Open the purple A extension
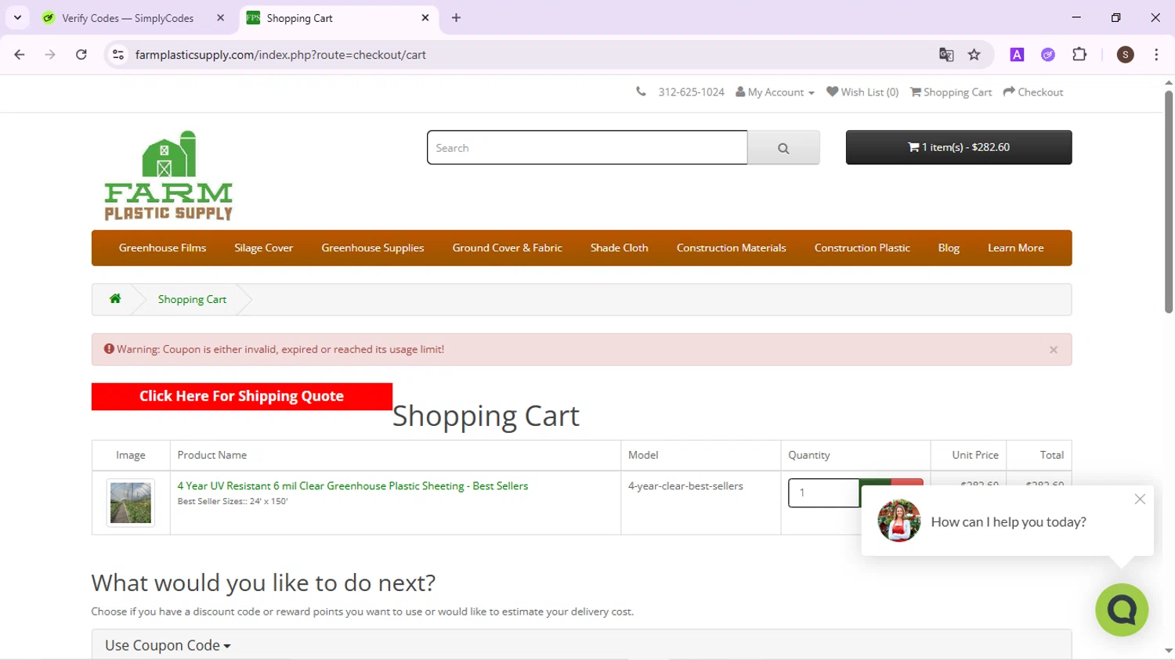The image size is (1175, 660). 1017,55
